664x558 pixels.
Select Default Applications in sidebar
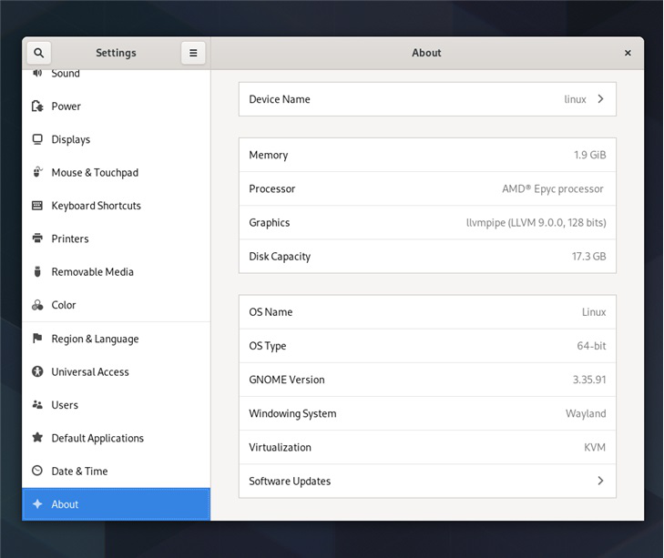coord(116,438)
